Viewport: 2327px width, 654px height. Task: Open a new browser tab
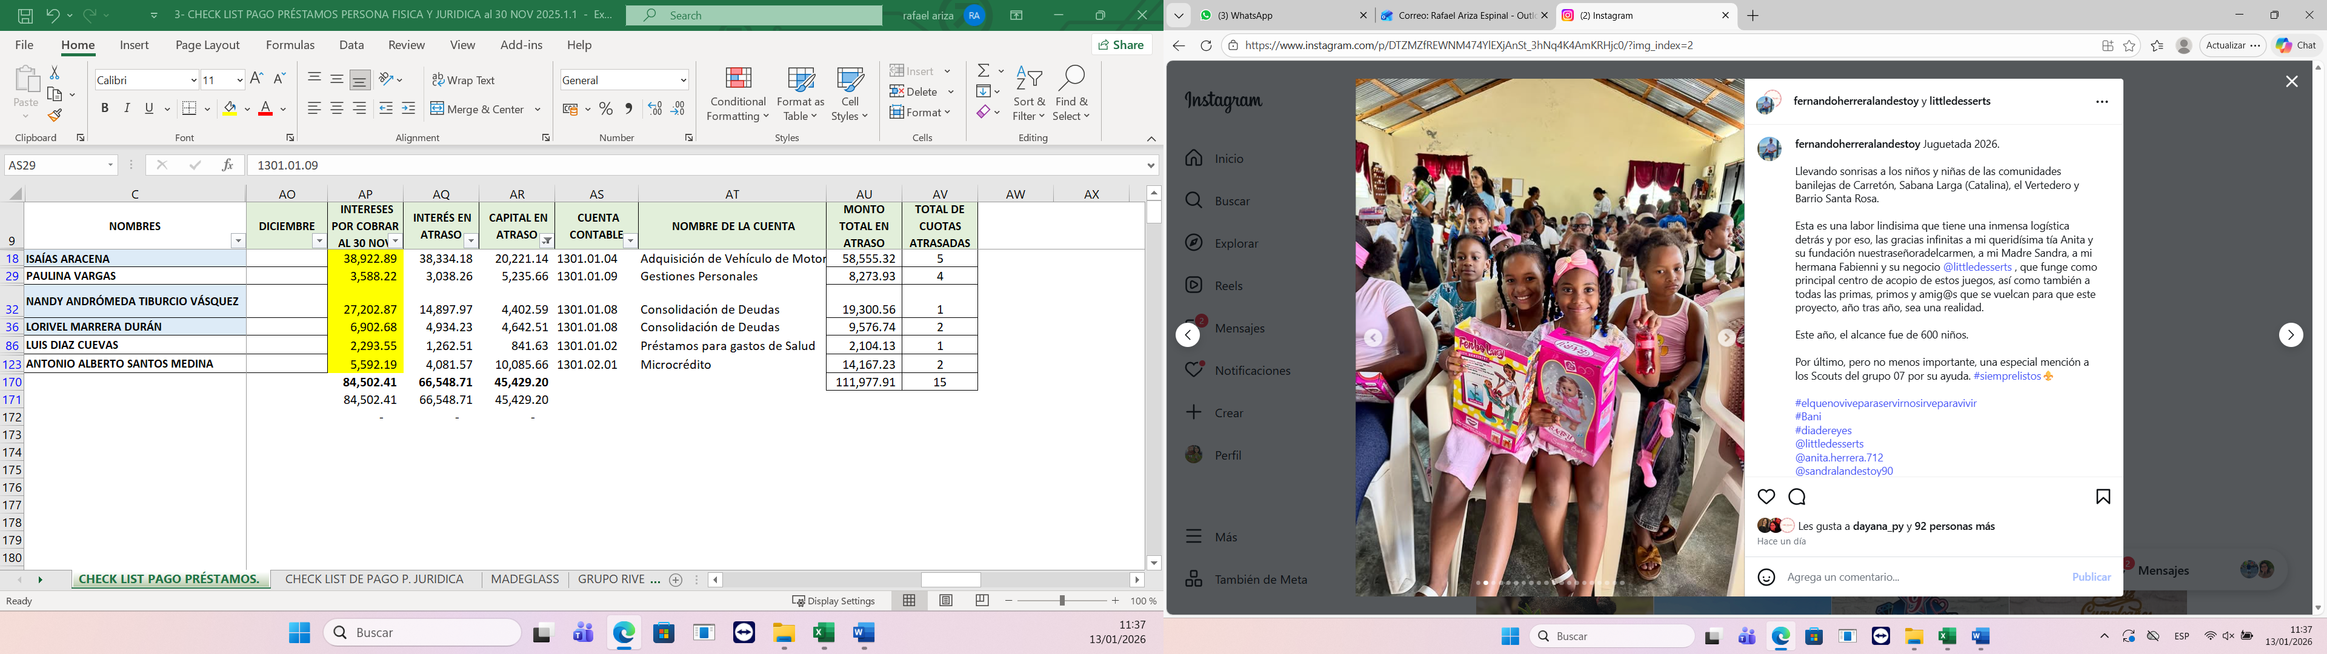point(1753,15)
